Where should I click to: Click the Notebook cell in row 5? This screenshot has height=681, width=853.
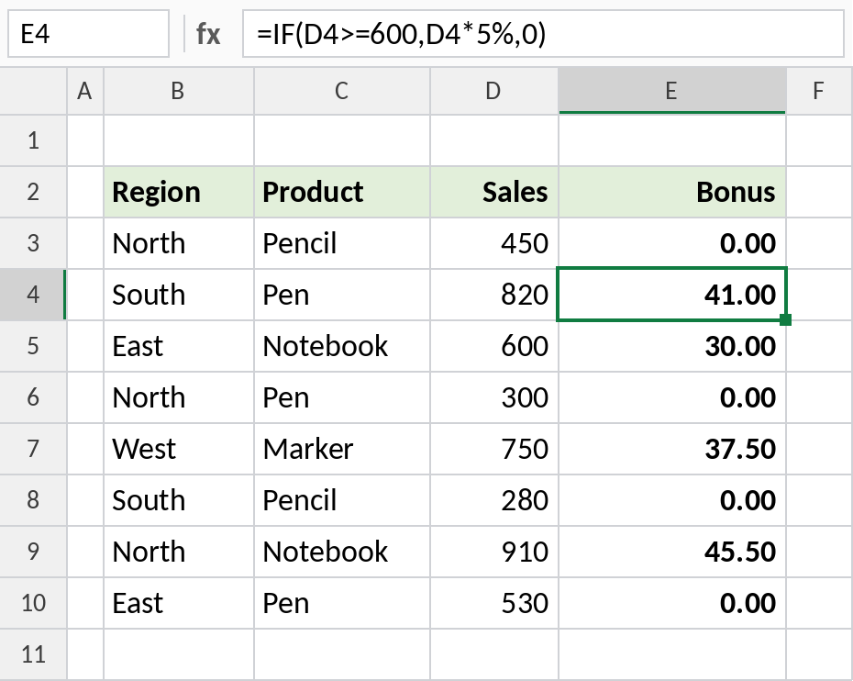(x=341, y=346)
